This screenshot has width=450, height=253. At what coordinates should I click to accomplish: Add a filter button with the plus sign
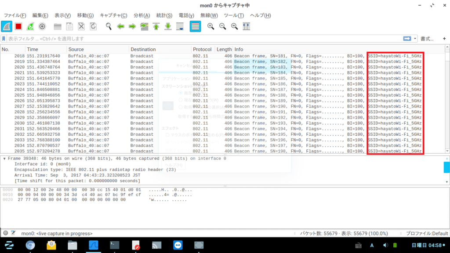point(444,39)
